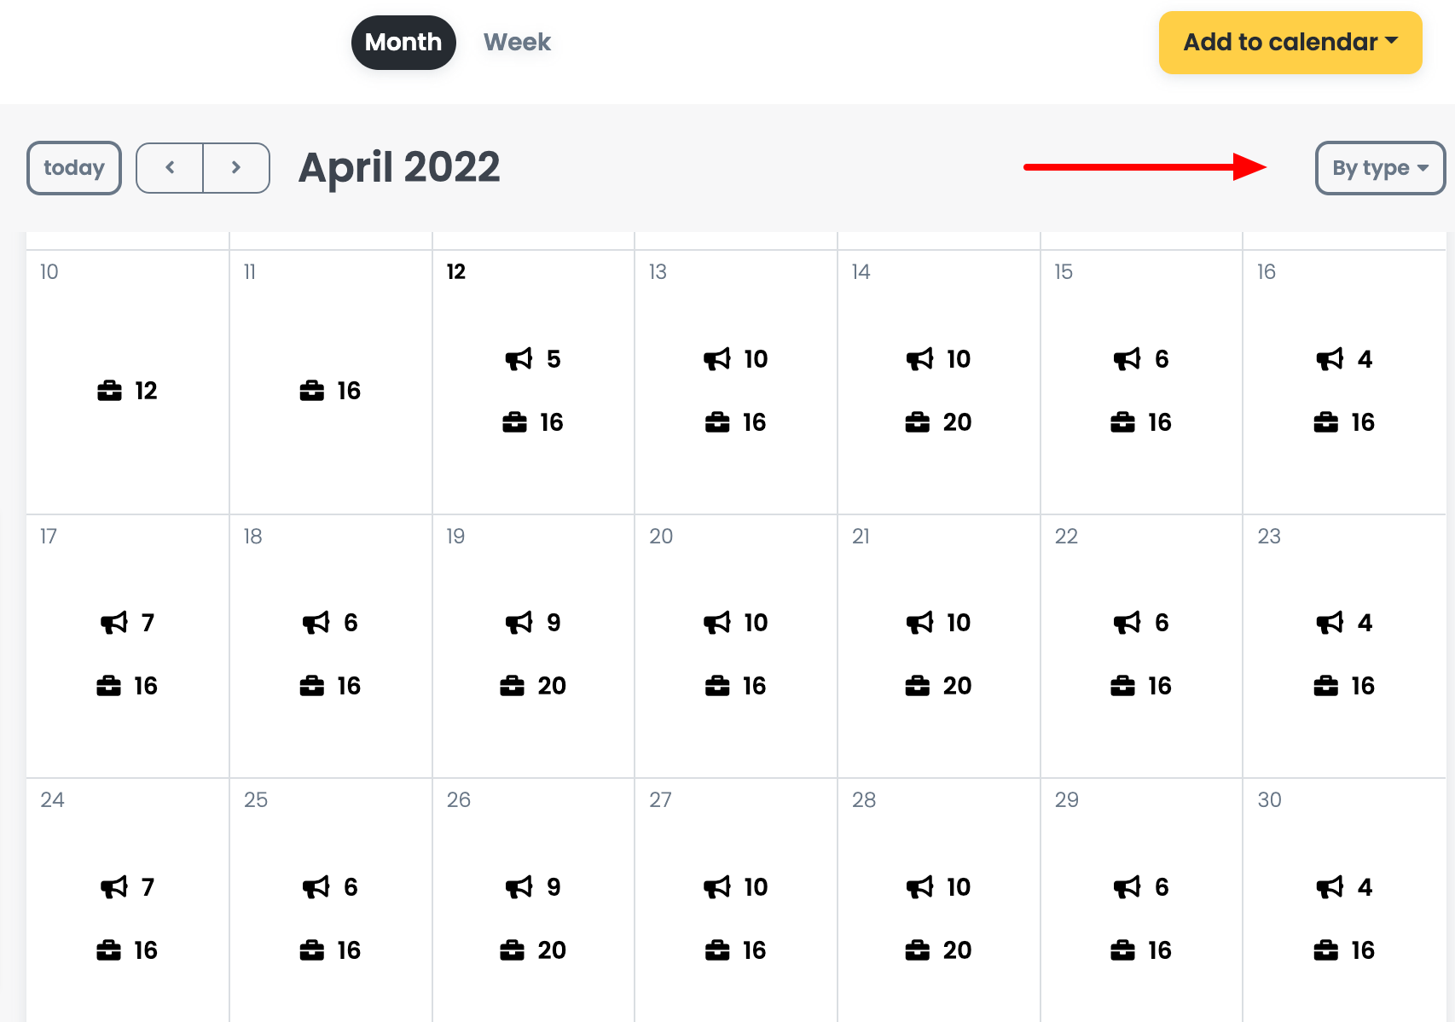1455x1022 pixels.
Task: Click the megaphone icon on April 16
Action: coord(1330,359)
